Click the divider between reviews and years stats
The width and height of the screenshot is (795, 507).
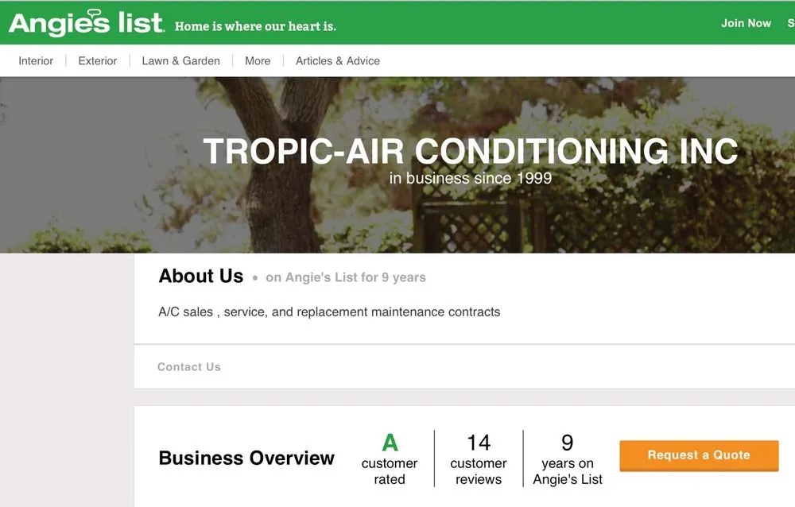point(522,458)
